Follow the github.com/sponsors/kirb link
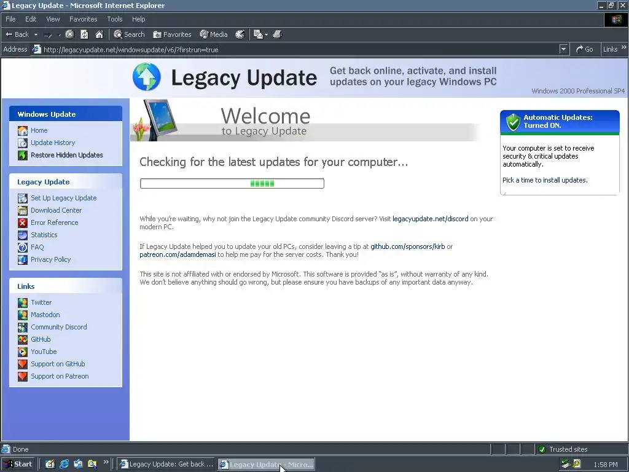This screenshot has height=472, width=629. point(408,246)
